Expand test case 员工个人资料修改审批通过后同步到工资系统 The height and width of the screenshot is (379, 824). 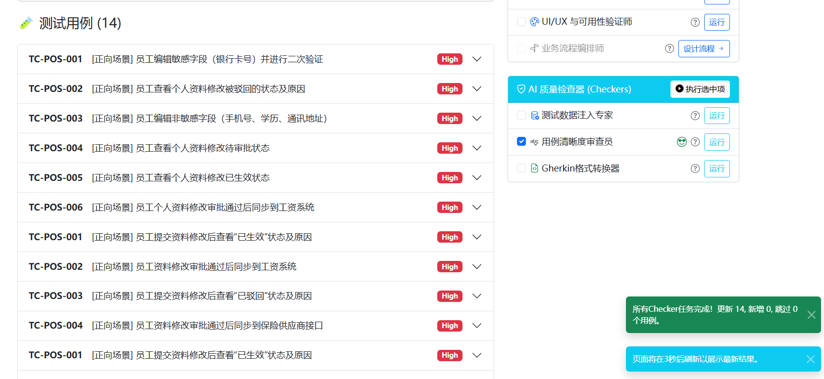477,208
